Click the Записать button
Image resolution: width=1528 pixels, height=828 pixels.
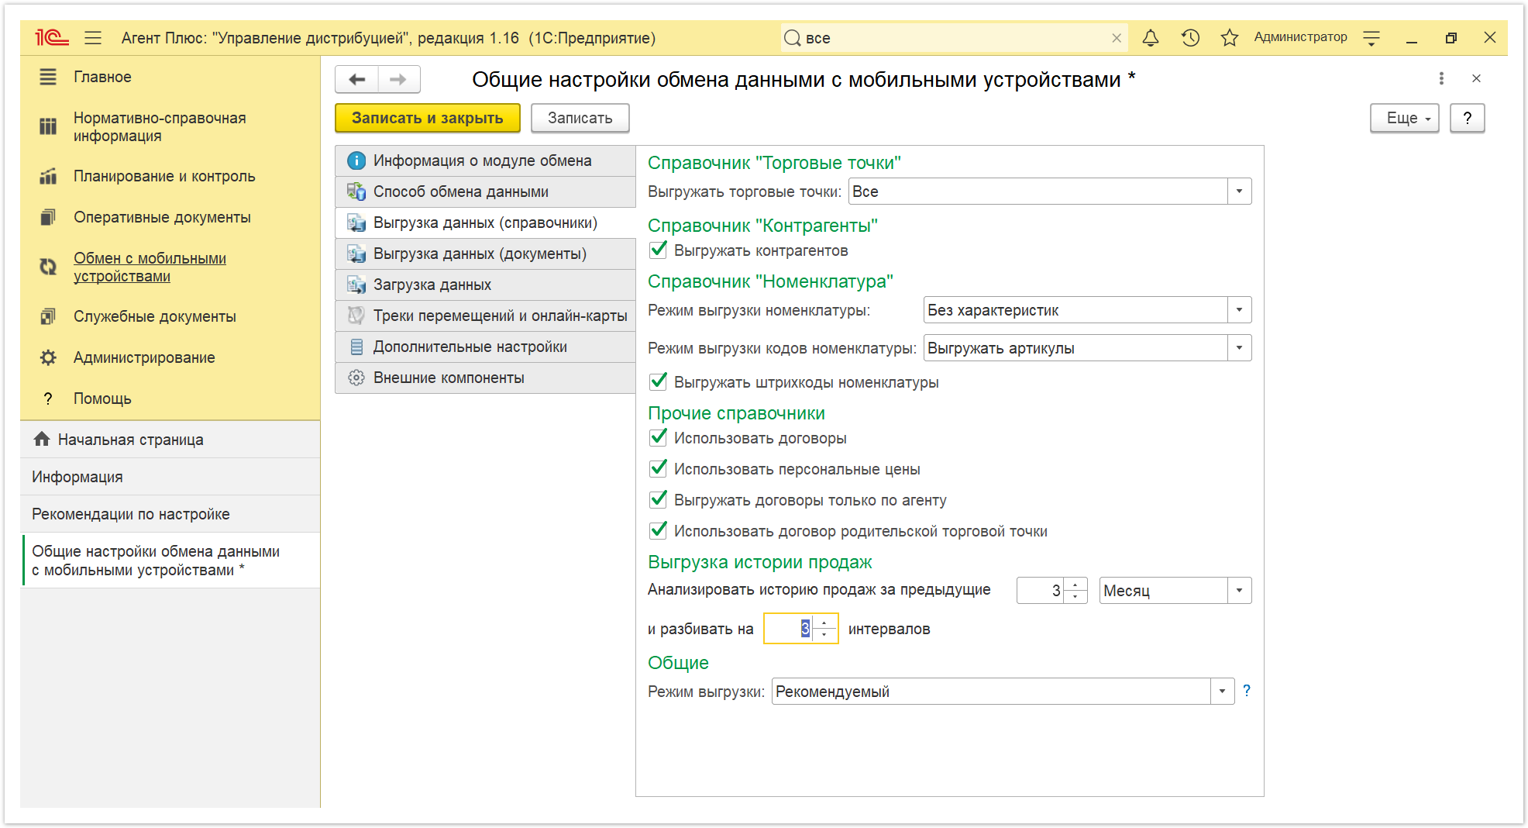pos(580,118)
